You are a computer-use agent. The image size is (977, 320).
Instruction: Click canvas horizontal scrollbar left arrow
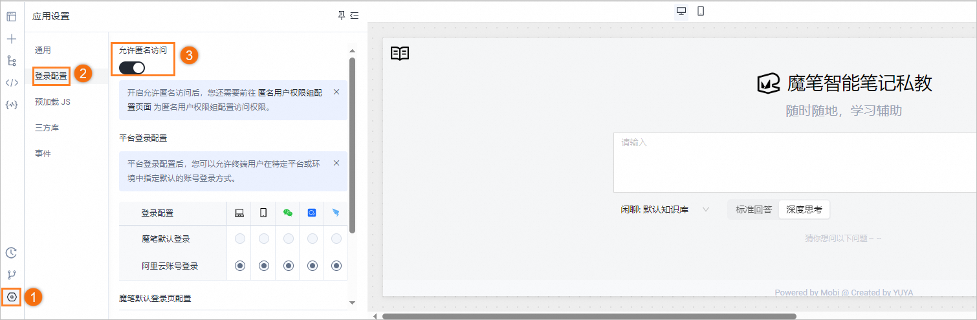374,316
